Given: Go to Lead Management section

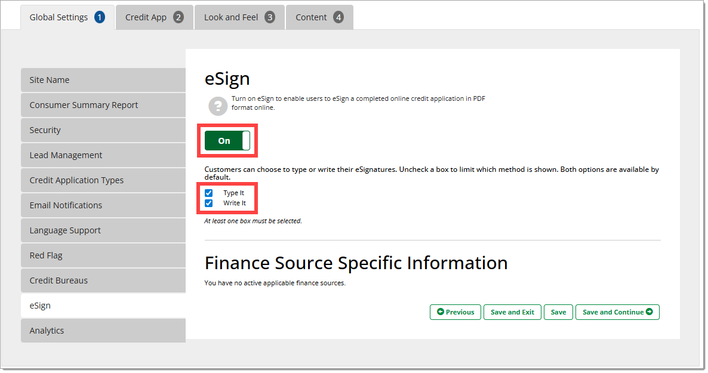Looking at the screenshot, I should pyautogui.click(x=103, y=155).
